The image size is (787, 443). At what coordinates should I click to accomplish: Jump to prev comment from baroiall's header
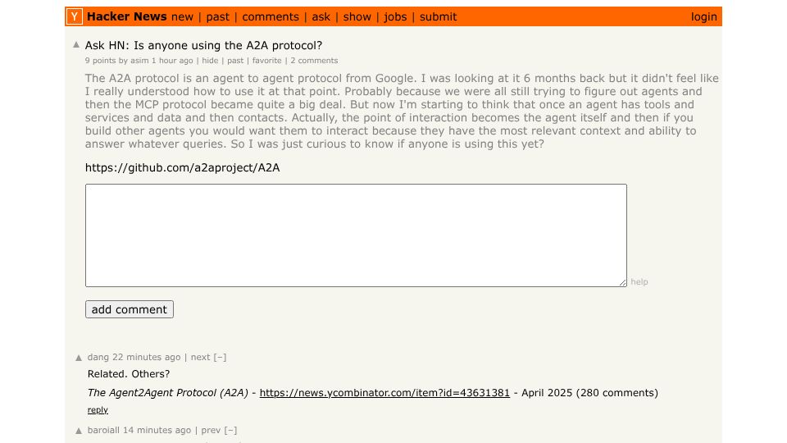click(211, 430)
